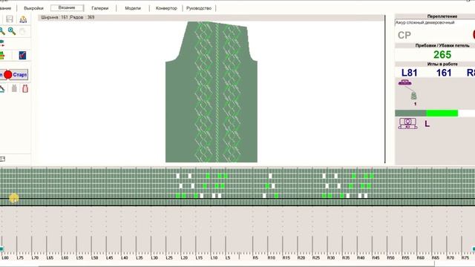The width and height of the screenshot is (475, 267).
Task: Click the Ширина 161 Рядов 369 info bar
Action: tap(211, 18)
